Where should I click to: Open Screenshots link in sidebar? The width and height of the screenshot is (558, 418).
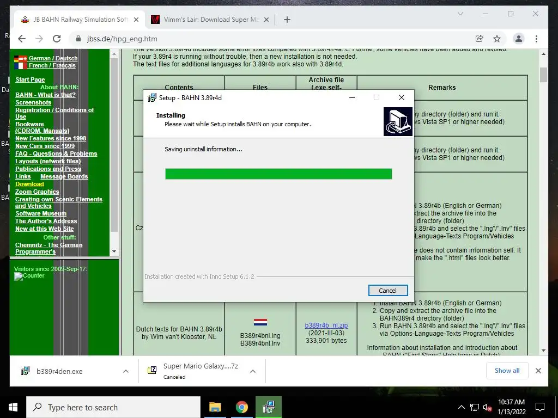point(33,102)
